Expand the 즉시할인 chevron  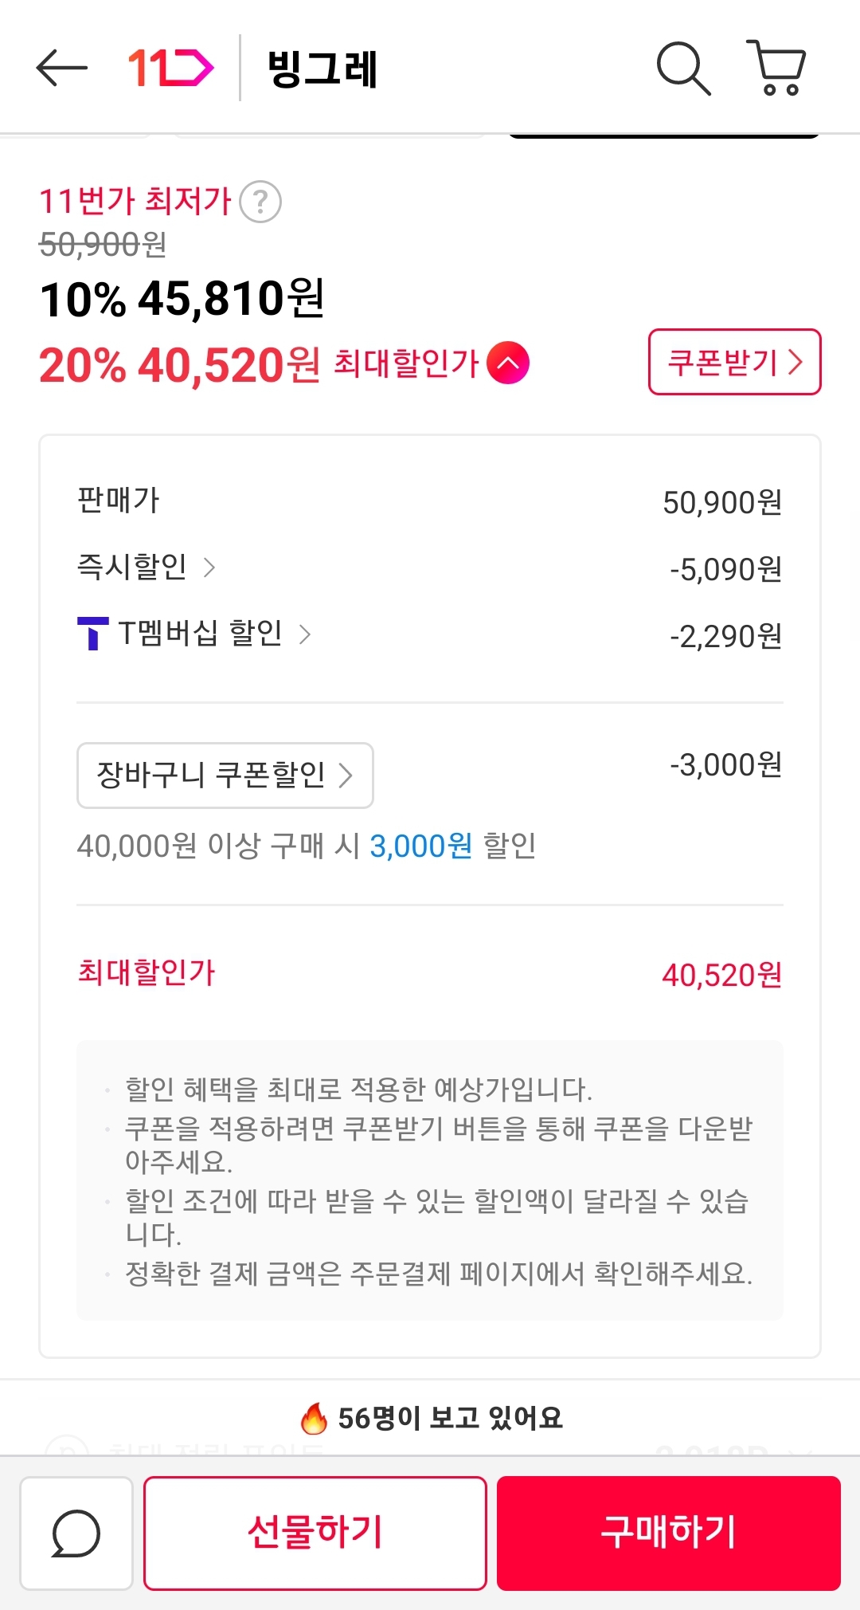point(209,567)
